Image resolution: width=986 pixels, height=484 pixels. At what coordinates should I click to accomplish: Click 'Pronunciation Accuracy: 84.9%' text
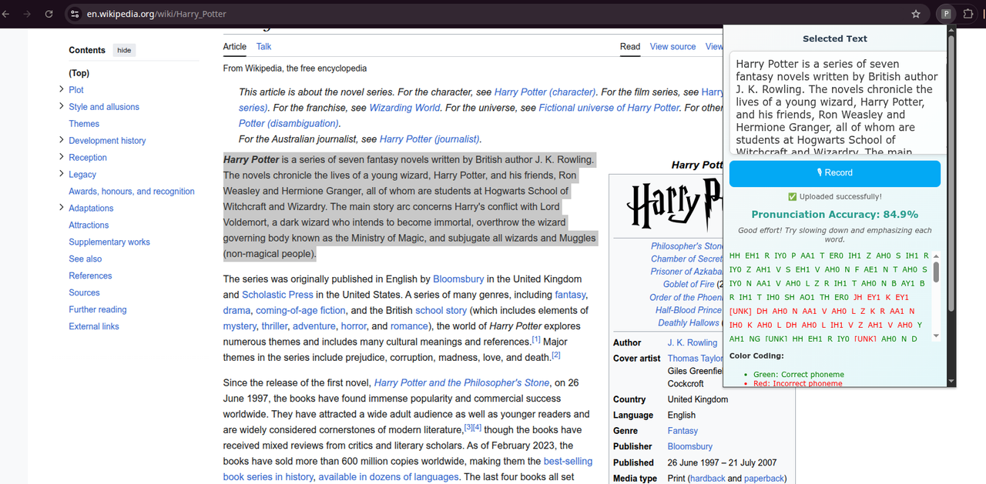pos(835,215)
